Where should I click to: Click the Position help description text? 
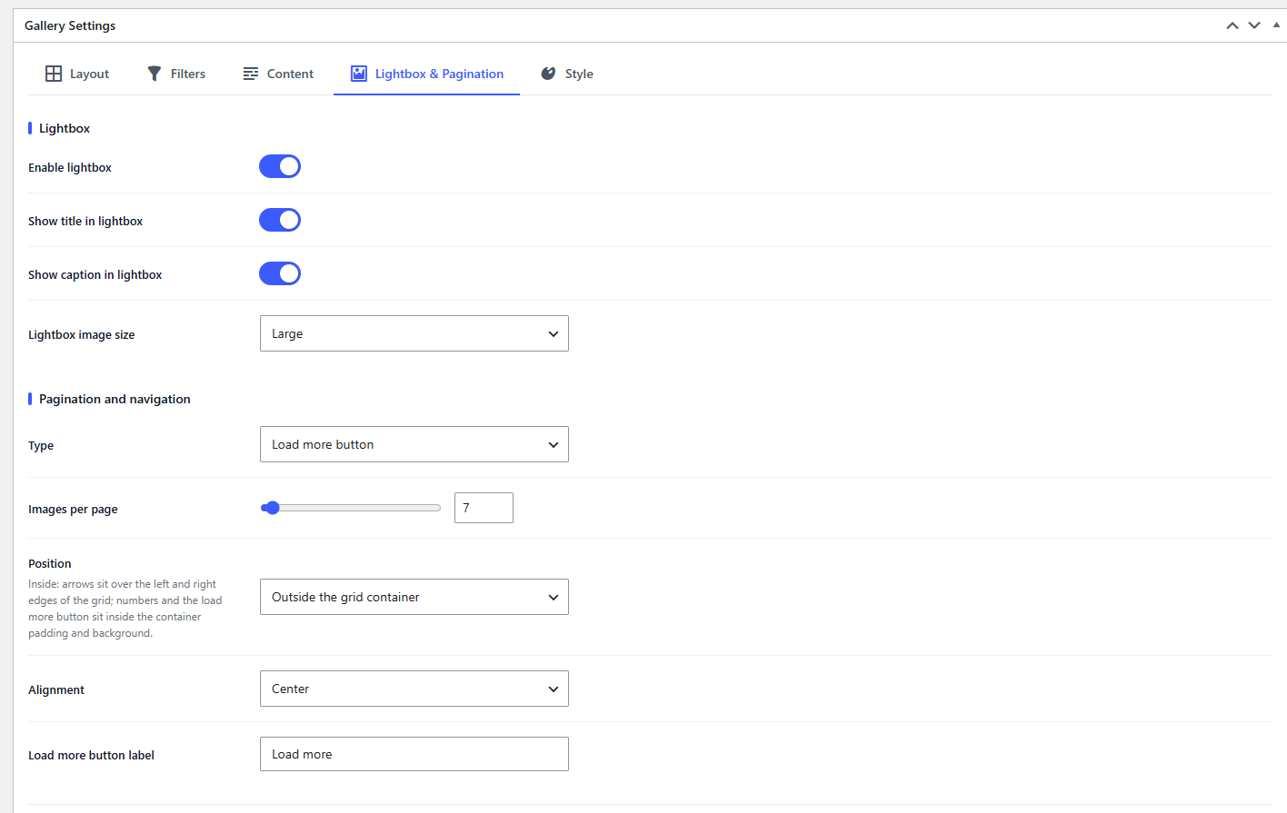pos(125,609)
